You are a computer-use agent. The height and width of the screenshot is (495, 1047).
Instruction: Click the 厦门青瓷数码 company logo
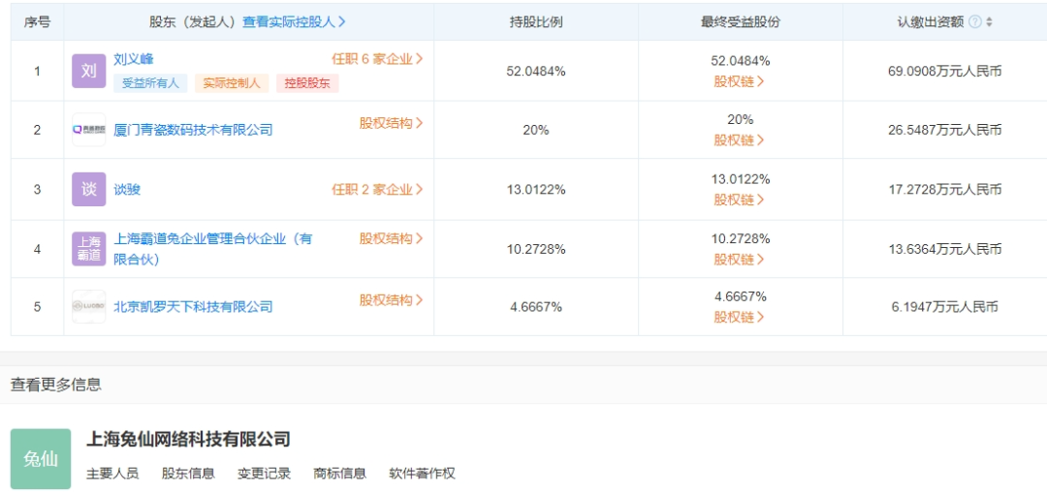click(89, 130)
